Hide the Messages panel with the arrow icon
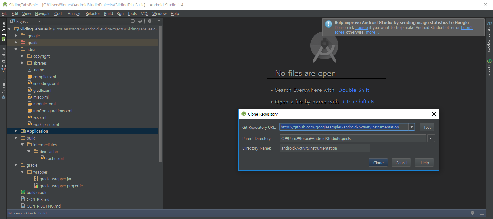 point(482,213)
